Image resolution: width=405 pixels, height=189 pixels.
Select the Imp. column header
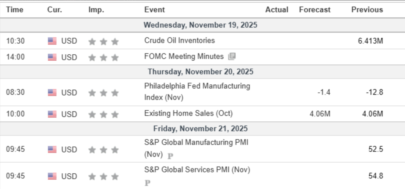[96, 10]
